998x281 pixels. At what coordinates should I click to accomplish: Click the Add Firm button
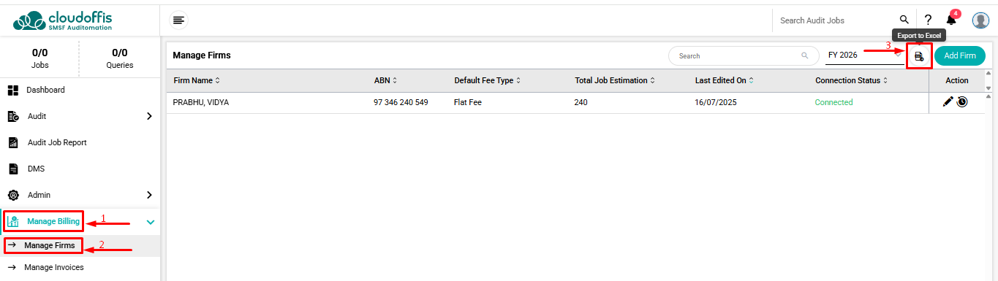click(x=960, y=55)
